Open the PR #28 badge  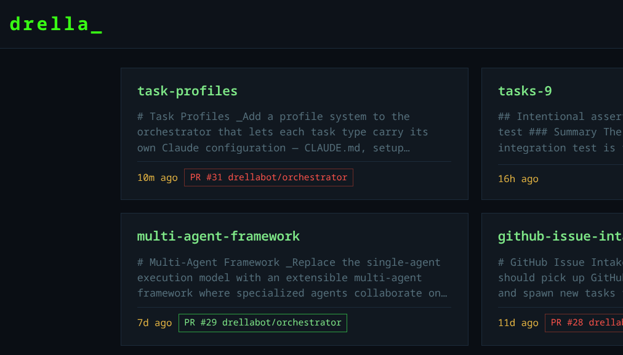pos(584,322)
